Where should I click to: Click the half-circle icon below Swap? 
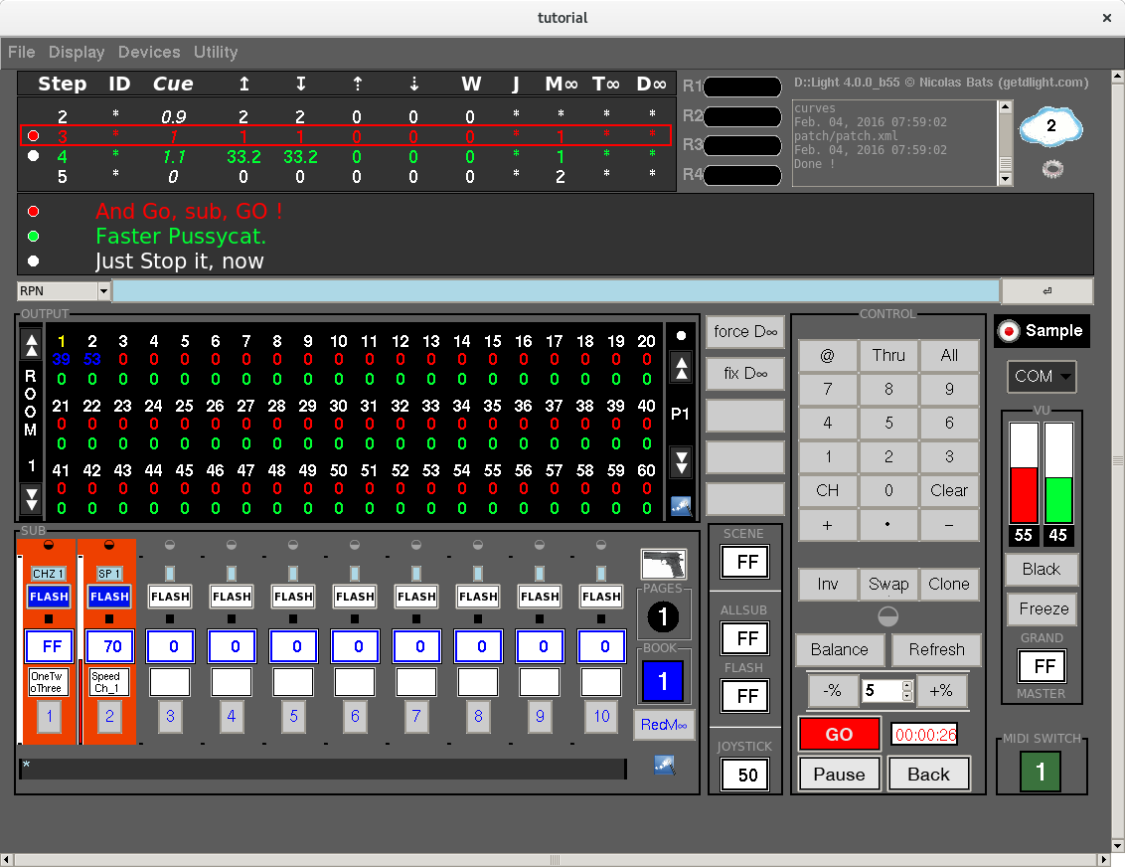[887, 616]
